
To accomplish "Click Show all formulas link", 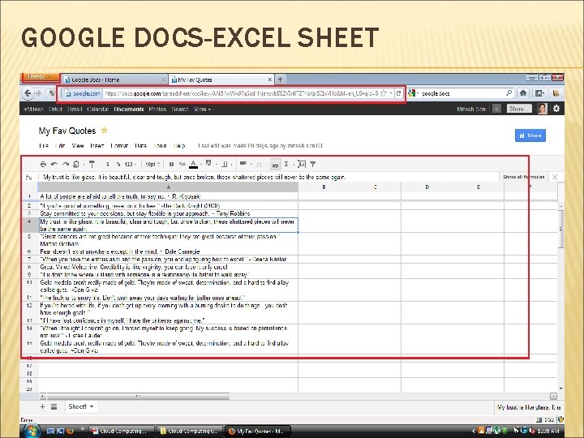I will click(x=524, y=177).
